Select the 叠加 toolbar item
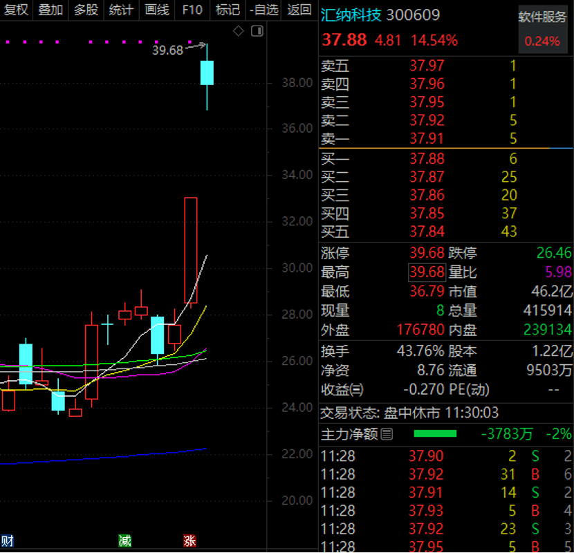The width and height of the screenshot is (574, 553). tap(50, 10)
